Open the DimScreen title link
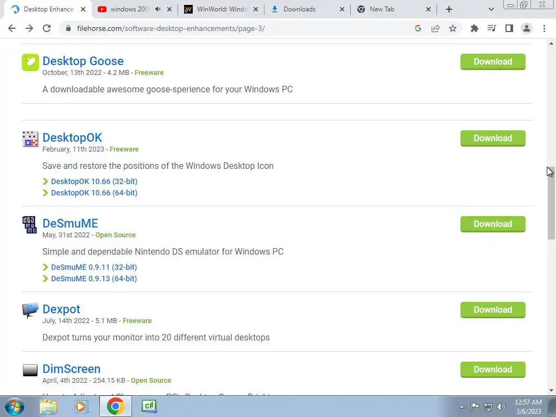This screenshot has width=556, height=417. pos(71,369)
